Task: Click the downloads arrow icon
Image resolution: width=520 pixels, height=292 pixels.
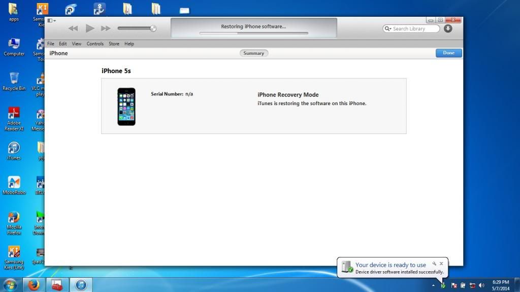Action: 448,28
